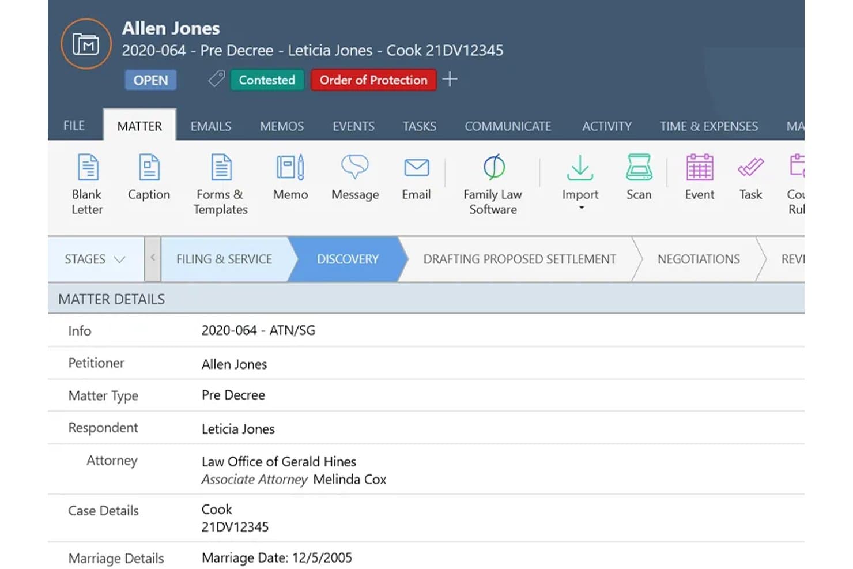This screenshot has height=569, width=853.
Task: Click the Info value 2020-064 - ATN/SG
Action: pyautogui.click(x=258, y=330)
